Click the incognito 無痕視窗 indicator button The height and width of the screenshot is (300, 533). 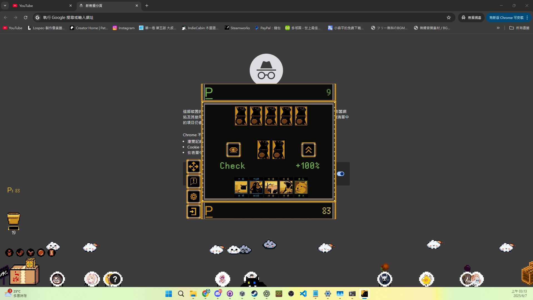[471, 18]
